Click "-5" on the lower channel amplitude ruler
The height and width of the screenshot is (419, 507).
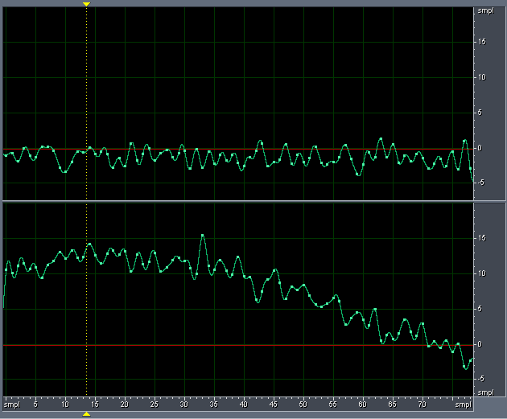pyautogui.click(x=480, y=379)
